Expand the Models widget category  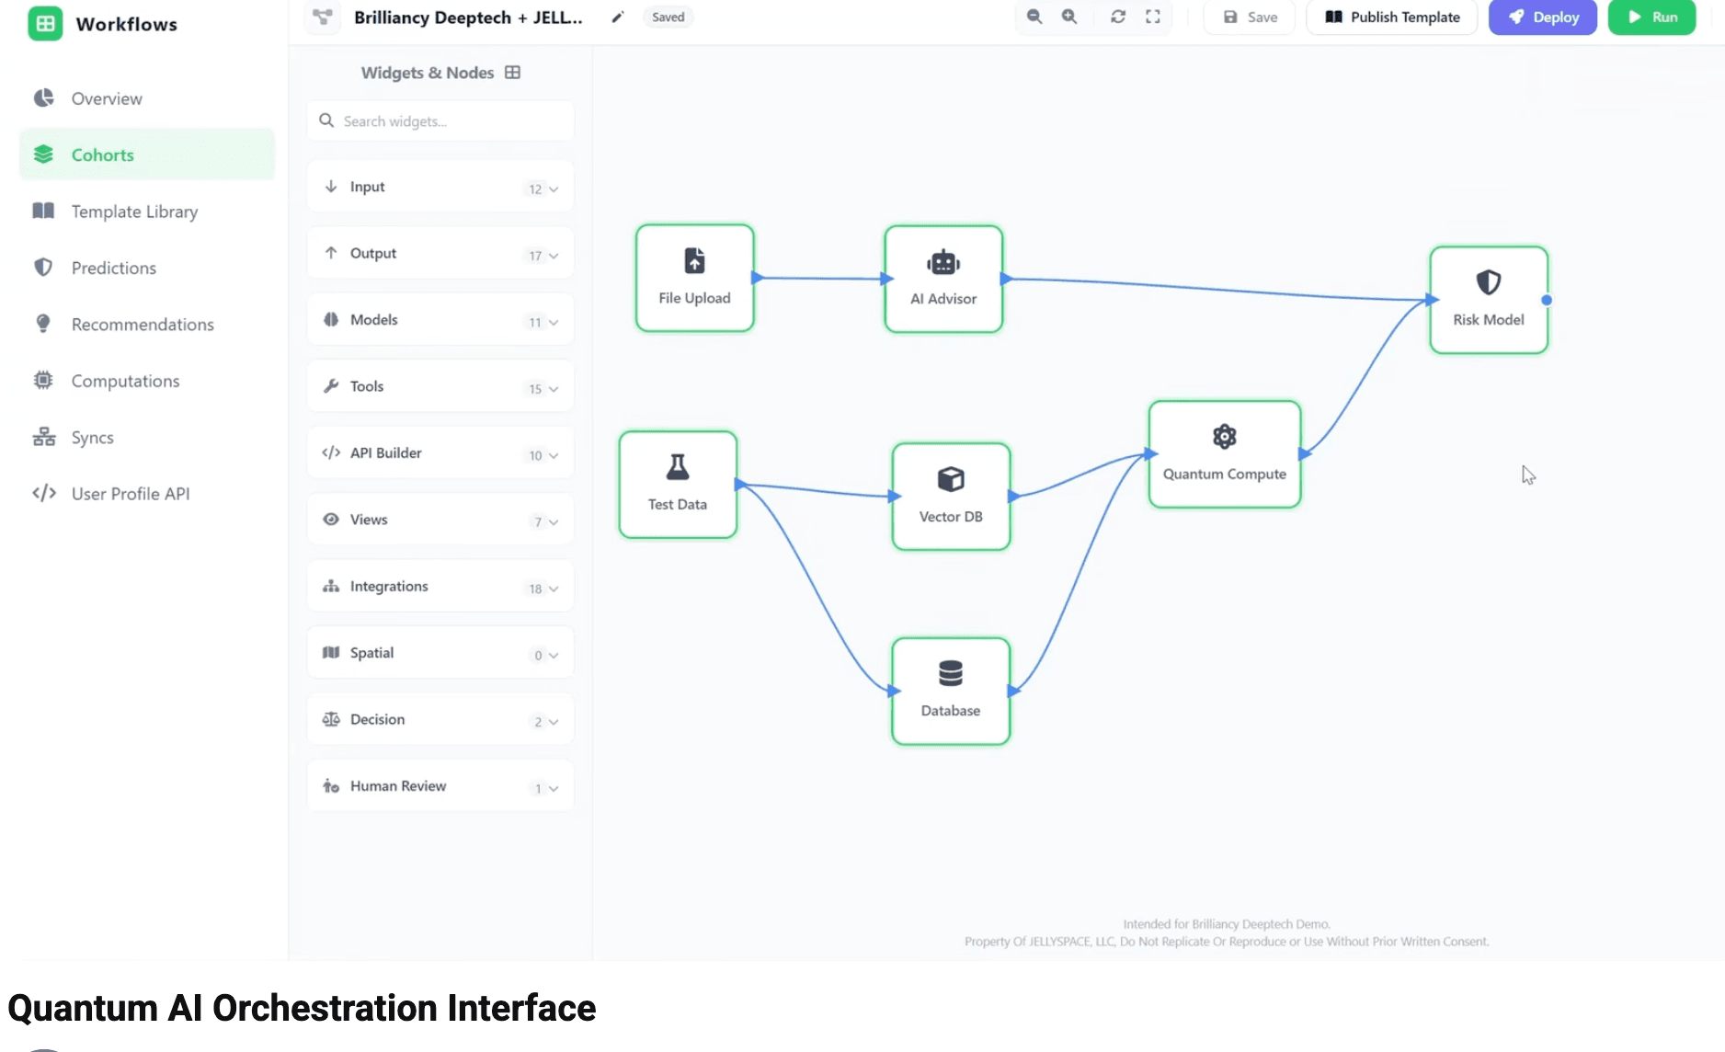click(x=440, y=320)
